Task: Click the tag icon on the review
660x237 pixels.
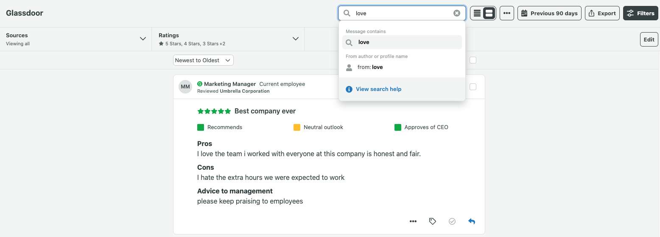Action: [x=432, y=221]
